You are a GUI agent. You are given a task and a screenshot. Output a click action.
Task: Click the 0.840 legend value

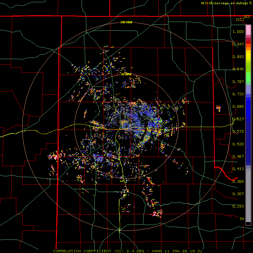pyautogui.click(x=238, y=69)
